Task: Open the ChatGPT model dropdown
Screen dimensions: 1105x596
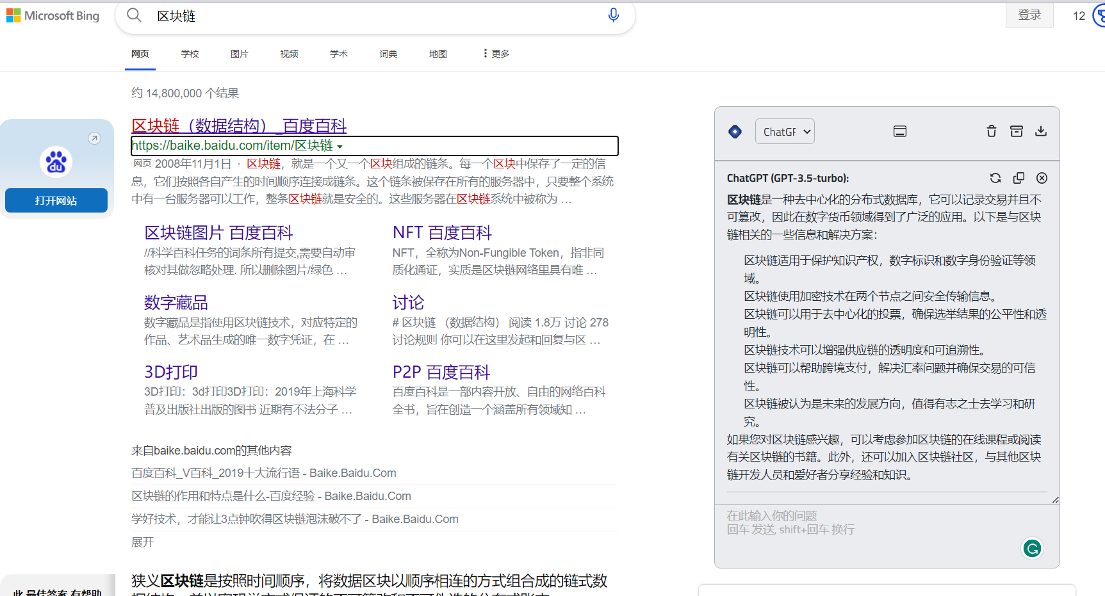Action: [x=785, y=131]
